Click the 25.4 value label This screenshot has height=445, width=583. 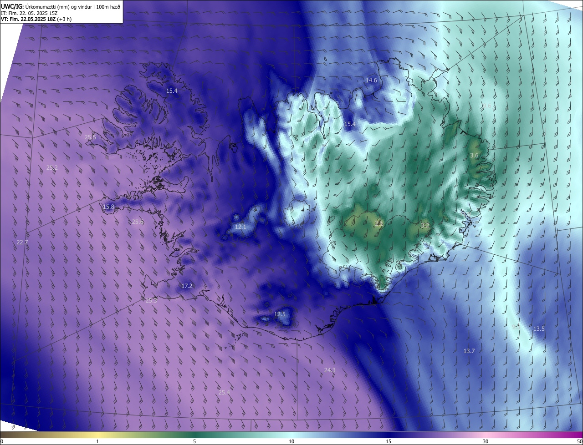tap(224, 392)
